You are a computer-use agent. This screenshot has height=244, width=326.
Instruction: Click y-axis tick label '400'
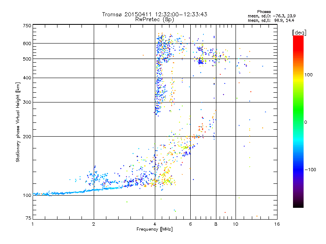pyautogui.click(x=27, y=78)
